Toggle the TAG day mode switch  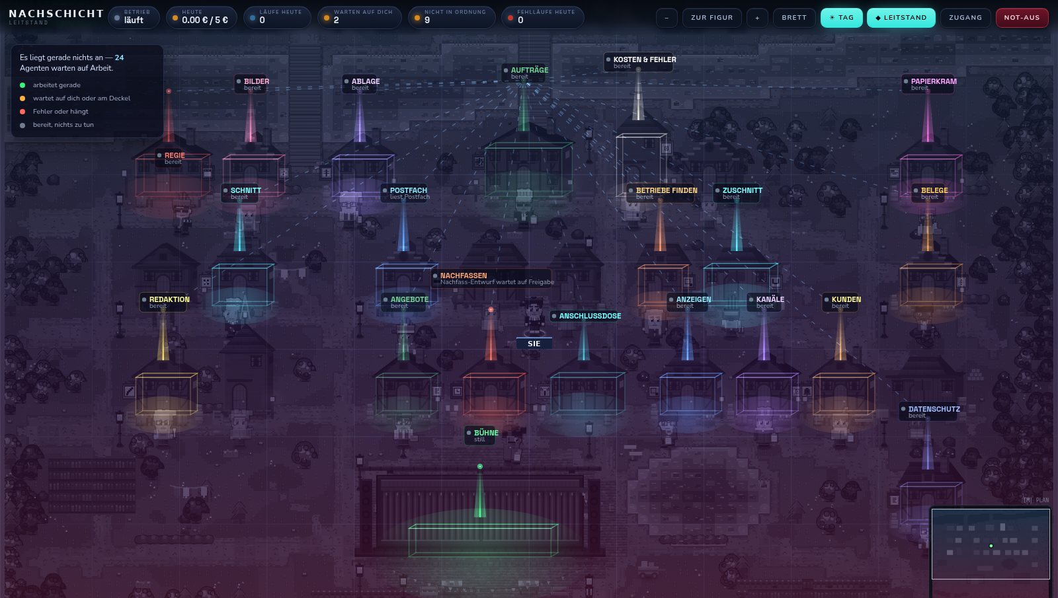[841, 18]
